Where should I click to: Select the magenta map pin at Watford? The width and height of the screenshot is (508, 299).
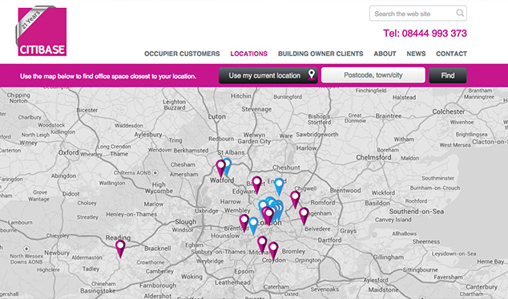[220, 168]
